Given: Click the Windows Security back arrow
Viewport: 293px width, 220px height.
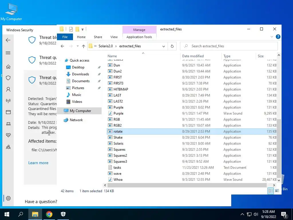Looking at the screenshot, I should click(8, 40).
